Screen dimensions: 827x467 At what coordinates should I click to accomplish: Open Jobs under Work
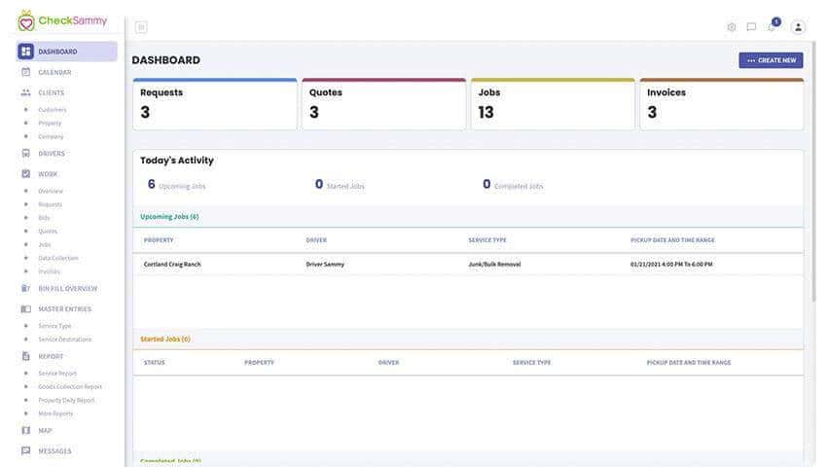(x=45, y=244)
